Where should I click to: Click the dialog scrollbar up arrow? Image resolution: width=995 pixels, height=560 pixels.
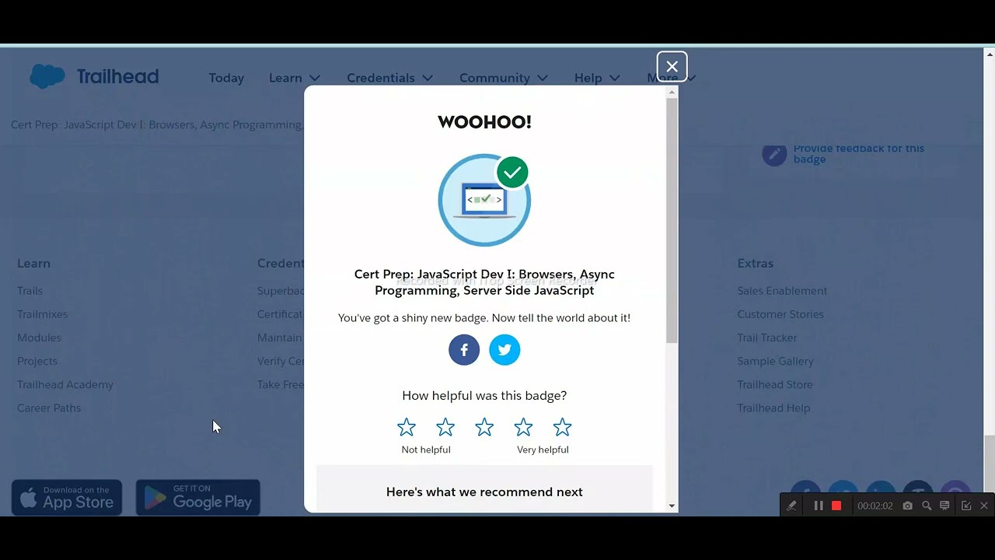click(x=672, y=93)
